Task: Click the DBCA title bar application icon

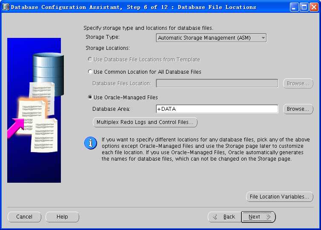Action: click(6, 7)
